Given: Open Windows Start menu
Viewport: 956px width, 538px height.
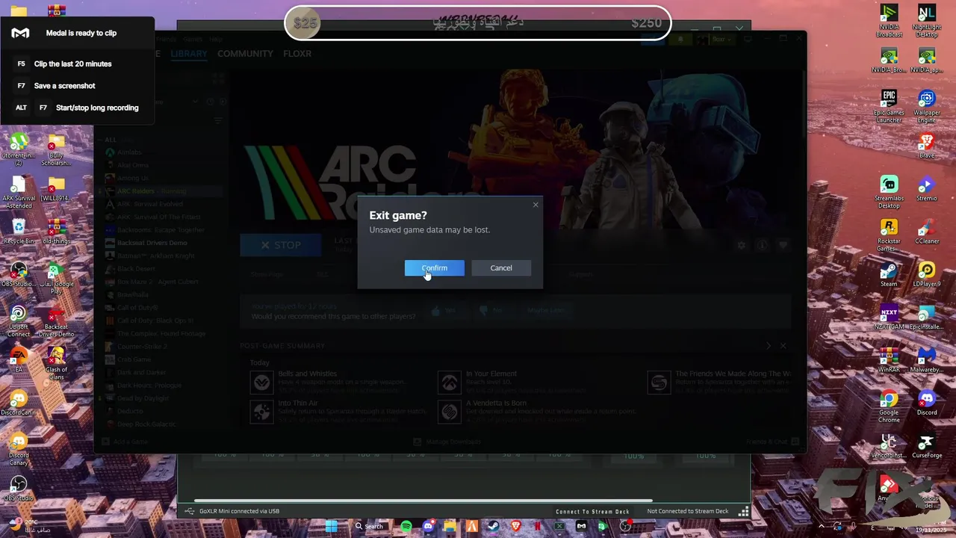Looking at the screenshot, I should click(332, 526).
